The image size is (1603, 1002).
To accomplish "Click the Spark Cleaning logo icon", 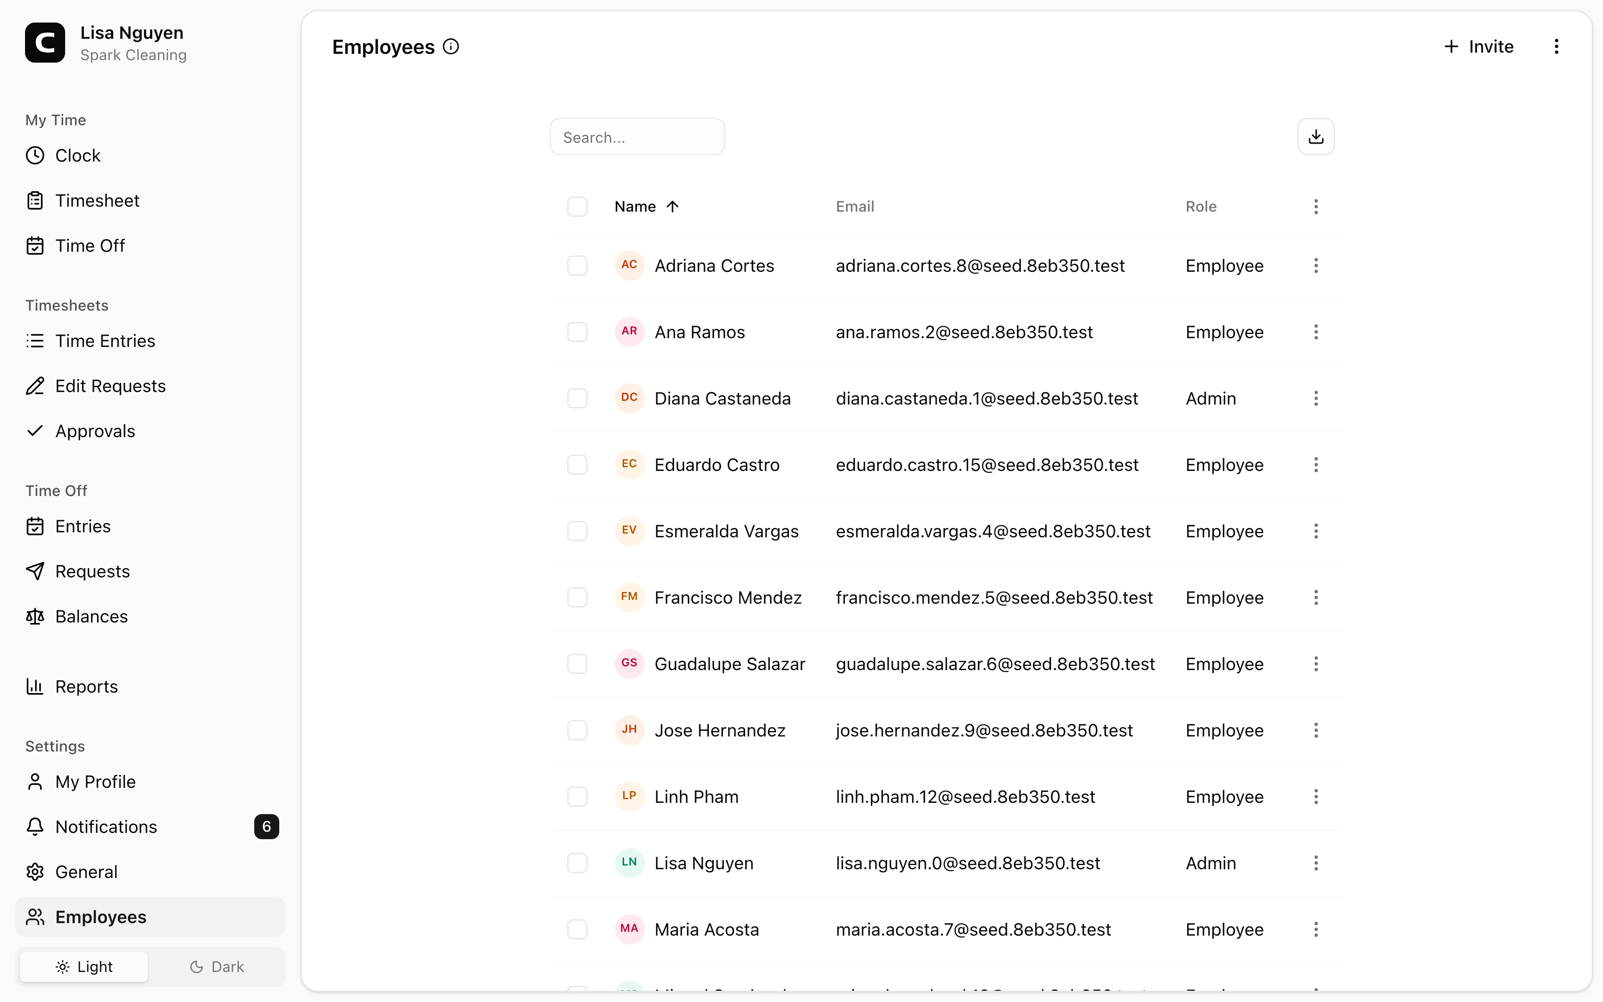I will (45, 43).
